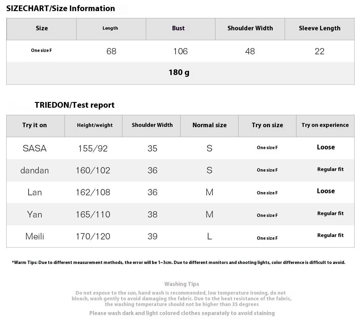Select Meili's normal size L
The image size is (360, 327).
pyautogui.click(x=209, y=236)
